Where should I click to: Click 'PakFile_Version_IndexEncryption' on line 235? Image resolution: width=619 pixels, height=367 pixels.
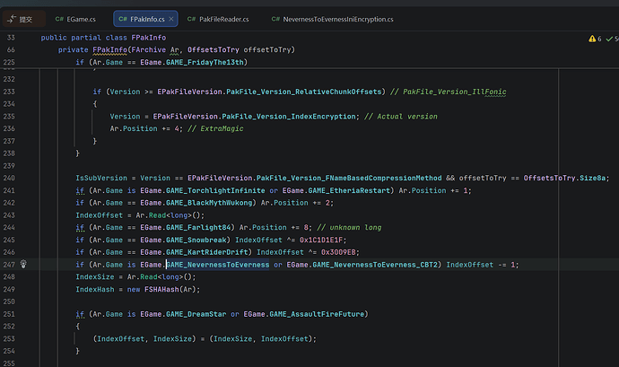coord(289,117)
